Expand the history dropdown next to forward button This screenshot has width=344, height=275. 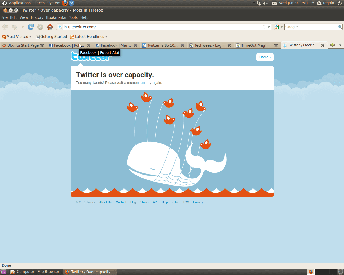[x=23, y=27]
